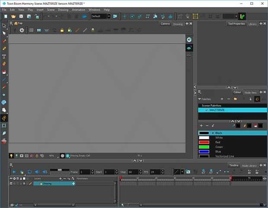Screen dimensions: 268x208
Task: Select the Red colour swatch
Action: click(204, 142)
